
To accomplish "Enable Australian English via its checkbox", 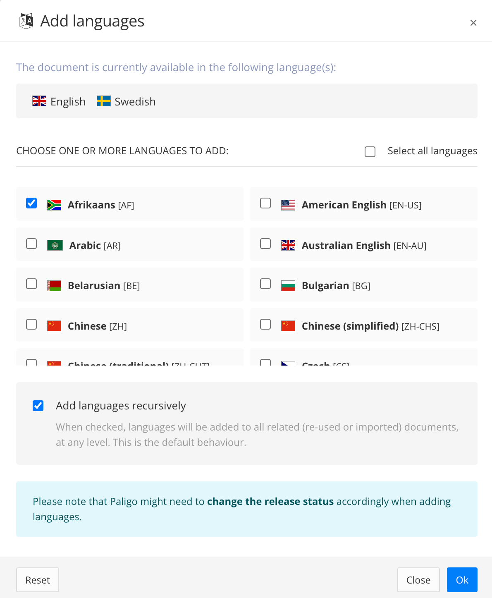I will pyautogui.click(x=265, y=244).
